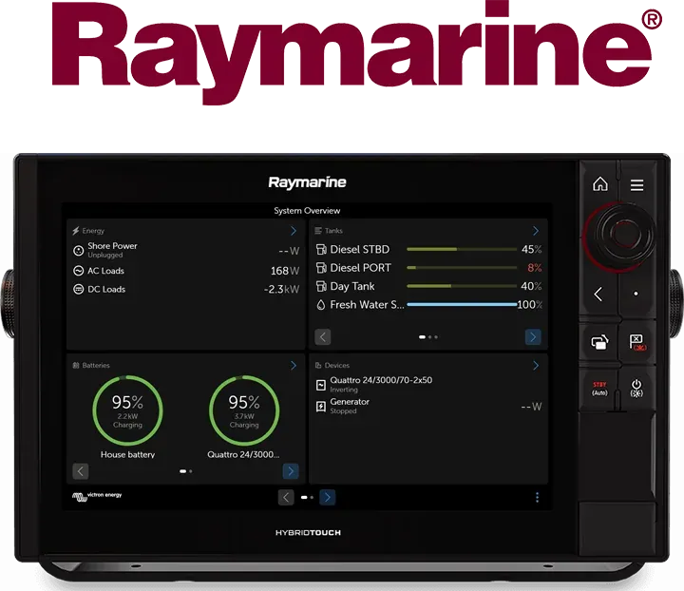684x591 pixels.
Task: Click the System Overview title
Action: click(307, 211)
